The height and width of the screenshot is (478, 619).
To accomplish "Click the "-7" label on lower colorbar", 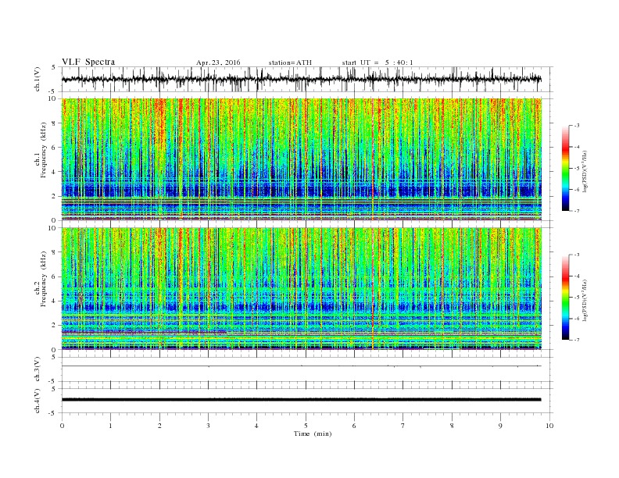I will 577,340.
